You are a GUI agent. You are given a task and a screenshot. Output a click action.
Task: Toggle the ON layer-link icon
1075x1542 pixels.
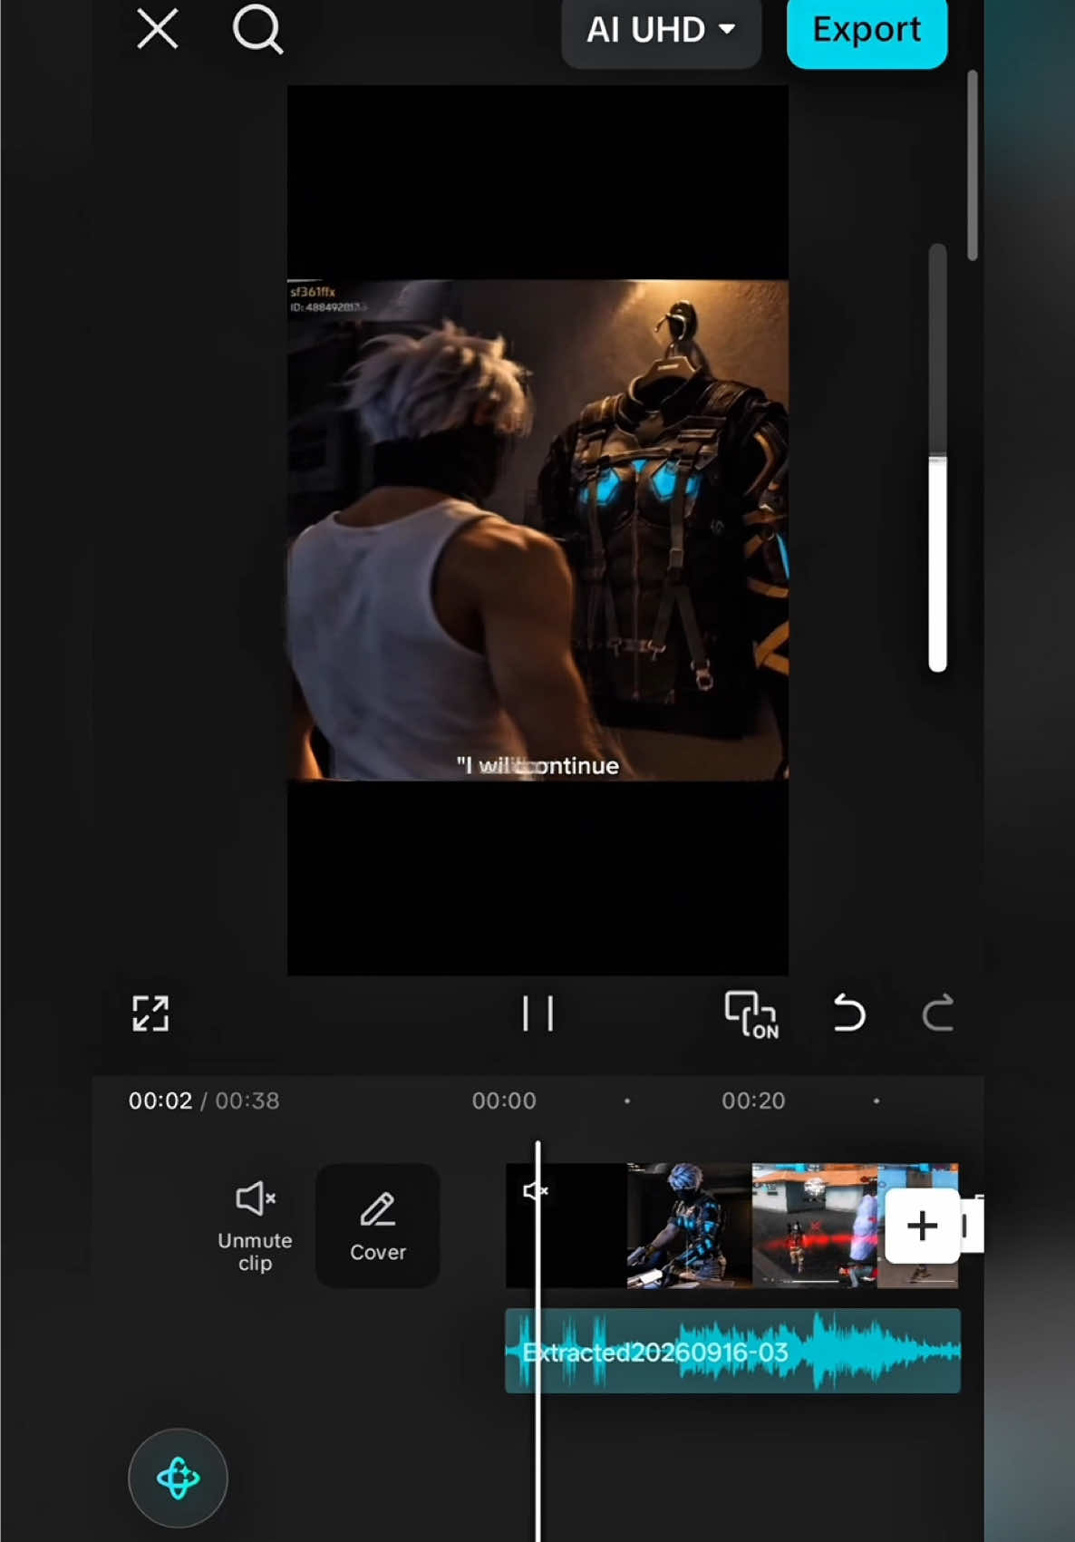point(751,1013)
